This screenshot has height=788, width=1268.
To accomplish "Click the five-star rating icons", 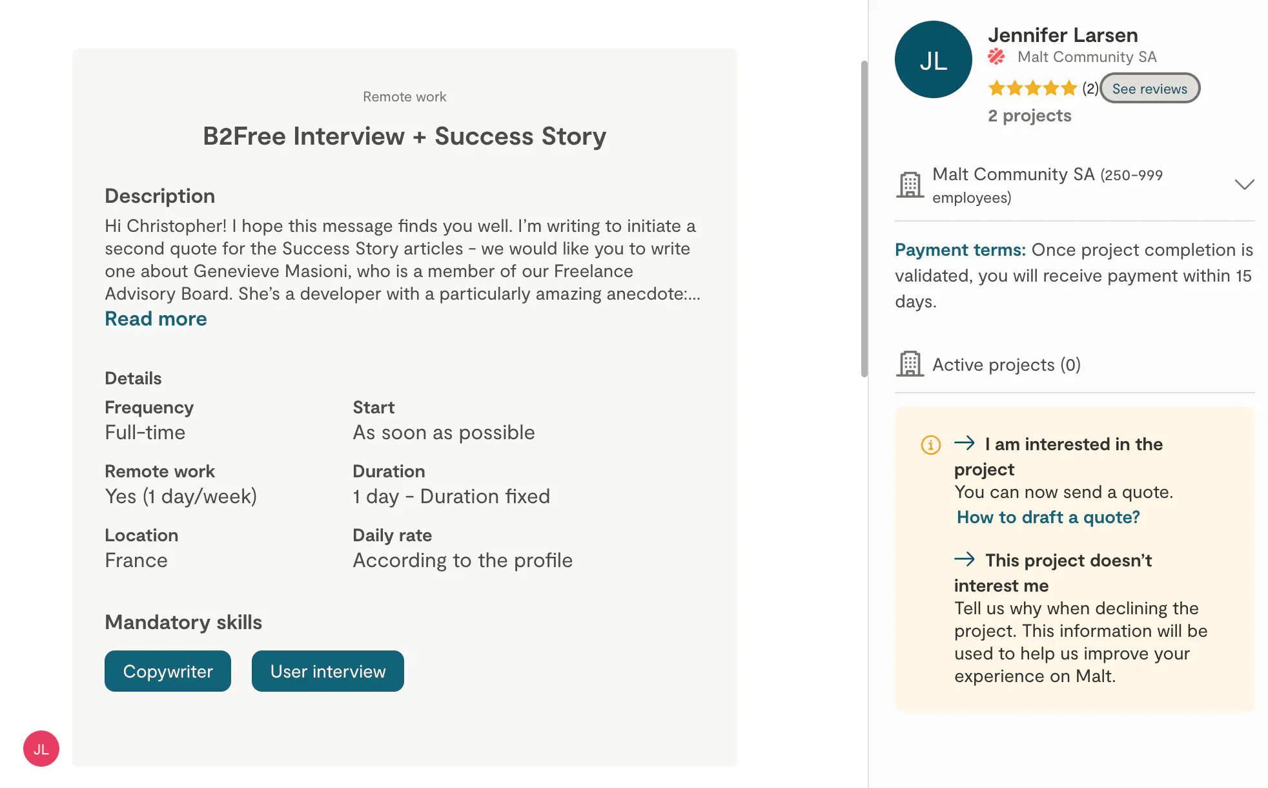I will 1032,88.
